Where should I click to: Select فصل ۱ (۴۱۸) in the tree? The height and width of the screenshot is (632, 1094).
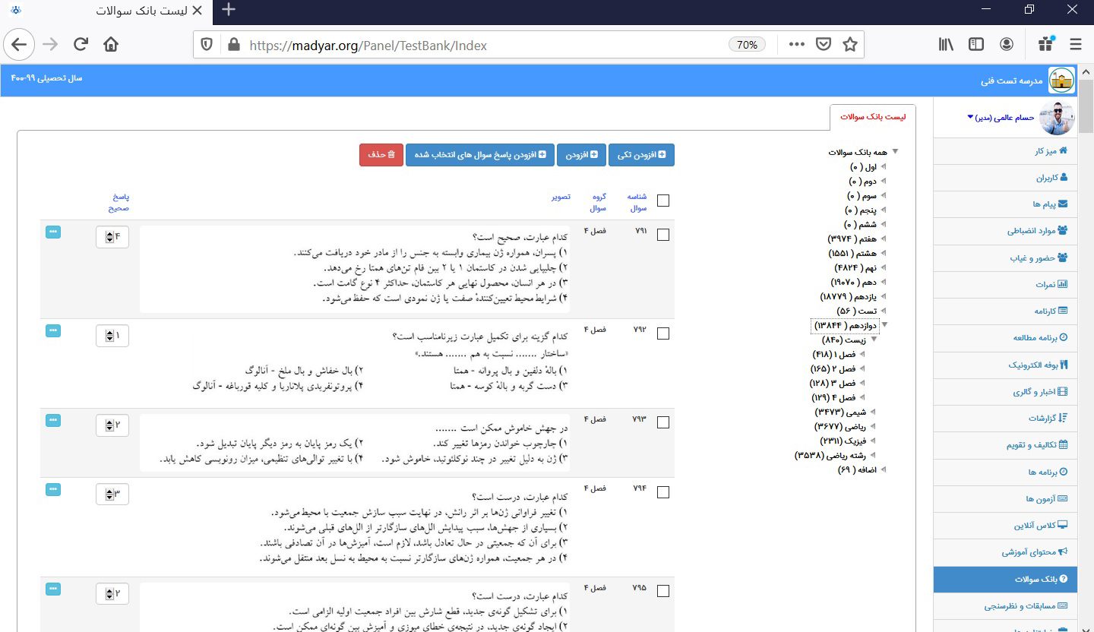click(834, 355)
